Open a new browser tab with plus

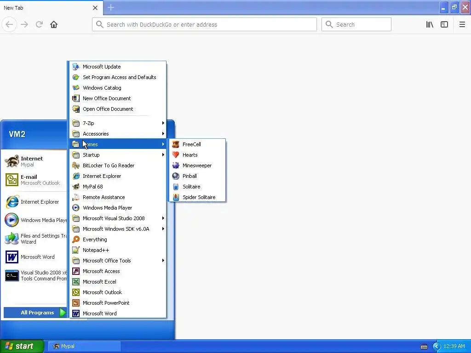click(111, 7)
